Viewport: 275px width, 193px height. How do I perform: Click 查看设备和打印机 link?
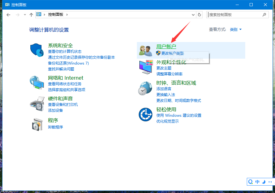coord(63,105)
